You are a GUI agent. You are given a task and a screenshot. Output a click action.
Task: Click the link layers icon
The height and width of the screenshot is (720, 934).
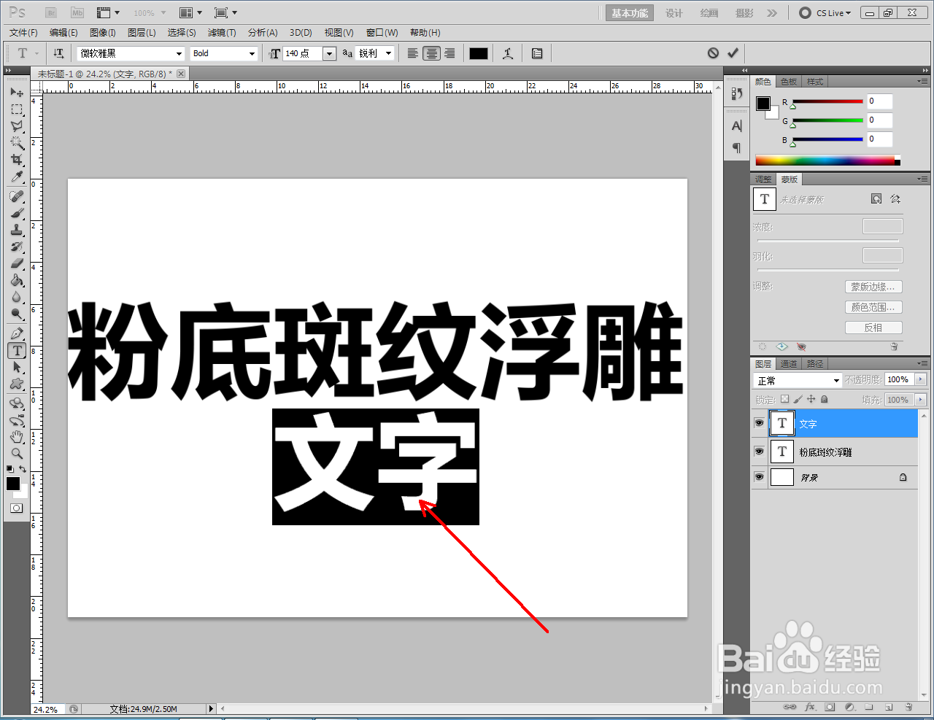click(790, 707)
